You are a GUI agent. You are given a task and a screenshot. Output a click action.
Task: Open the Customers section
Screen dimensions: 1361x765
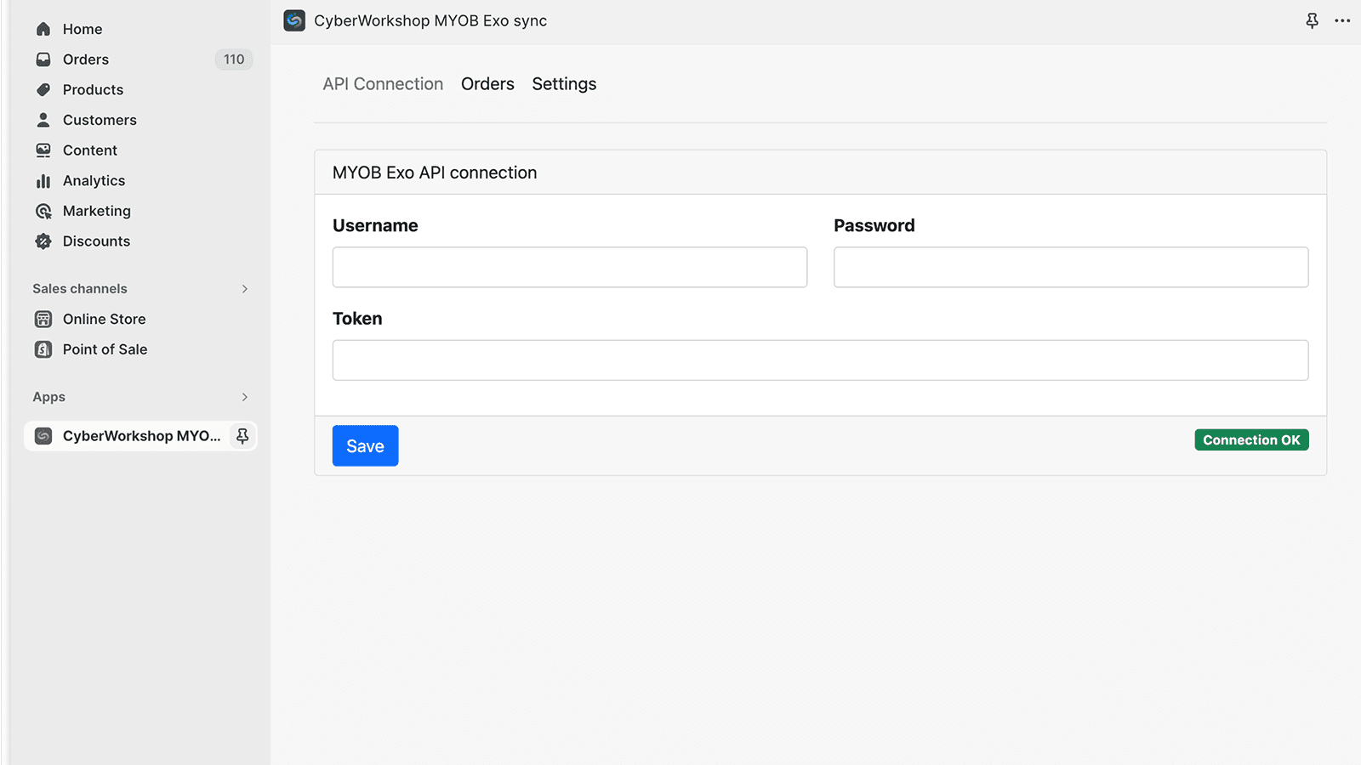[99, 120]
